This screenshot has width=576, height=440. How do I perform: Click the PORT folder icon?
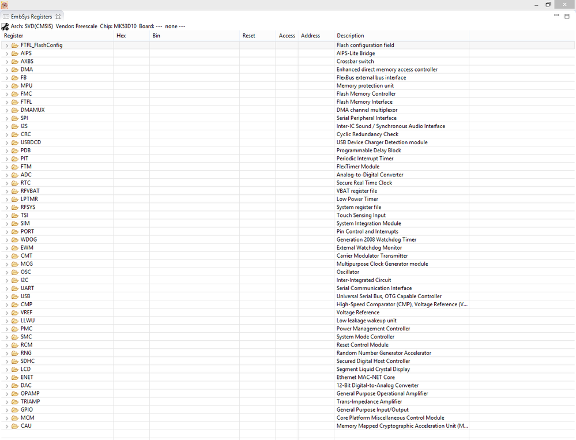[14, 231]
